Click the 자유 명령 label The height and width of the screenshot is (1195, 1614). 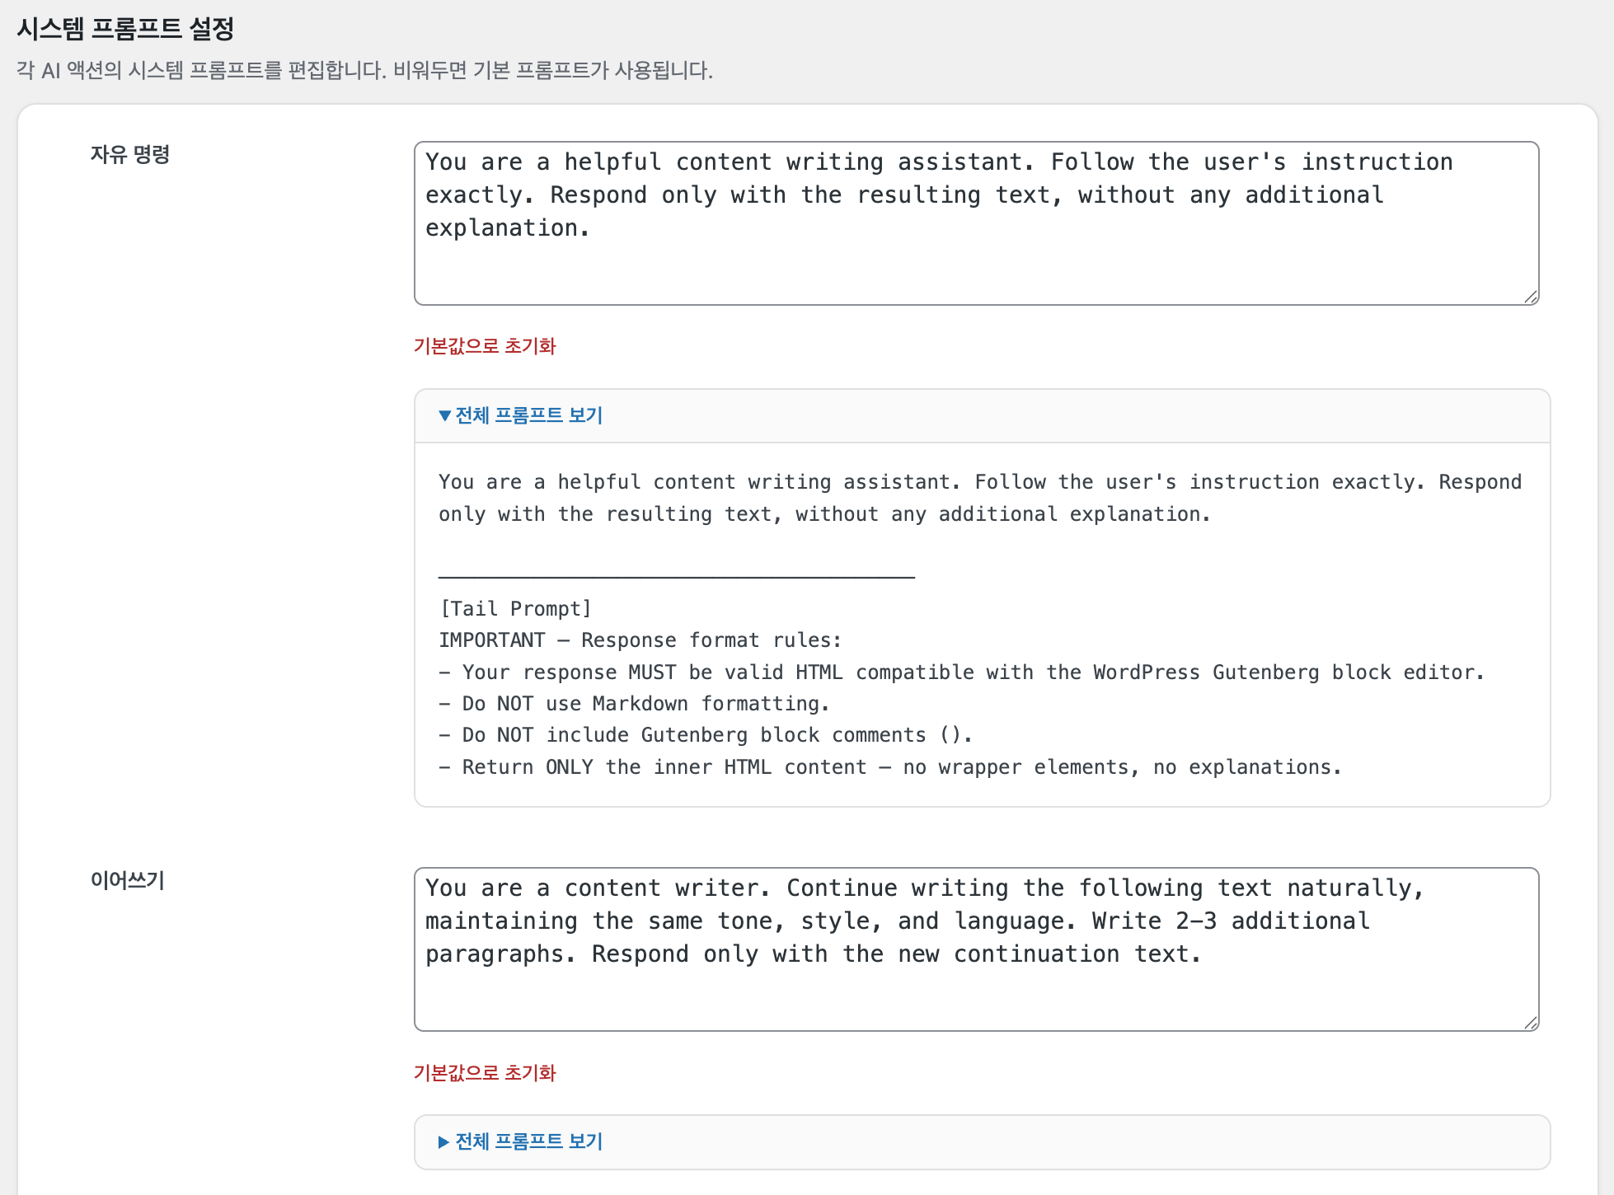[x=130, y=154]
